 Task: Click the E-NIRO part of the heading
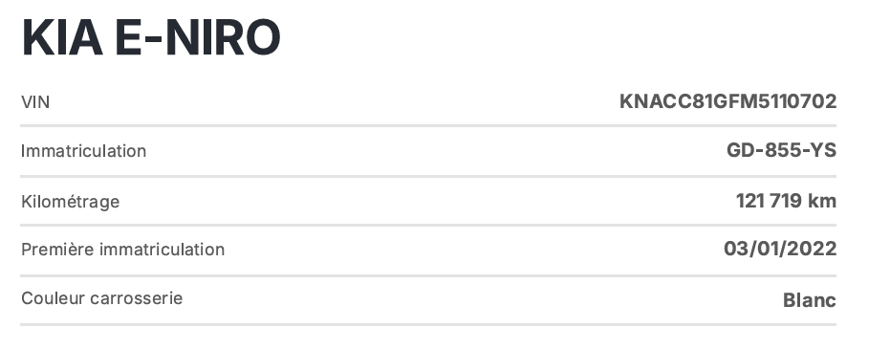click(x=198, y=37)
